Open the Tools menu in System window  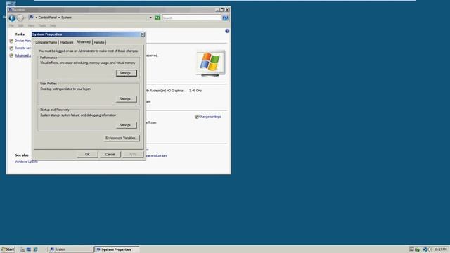click(42, 25)
